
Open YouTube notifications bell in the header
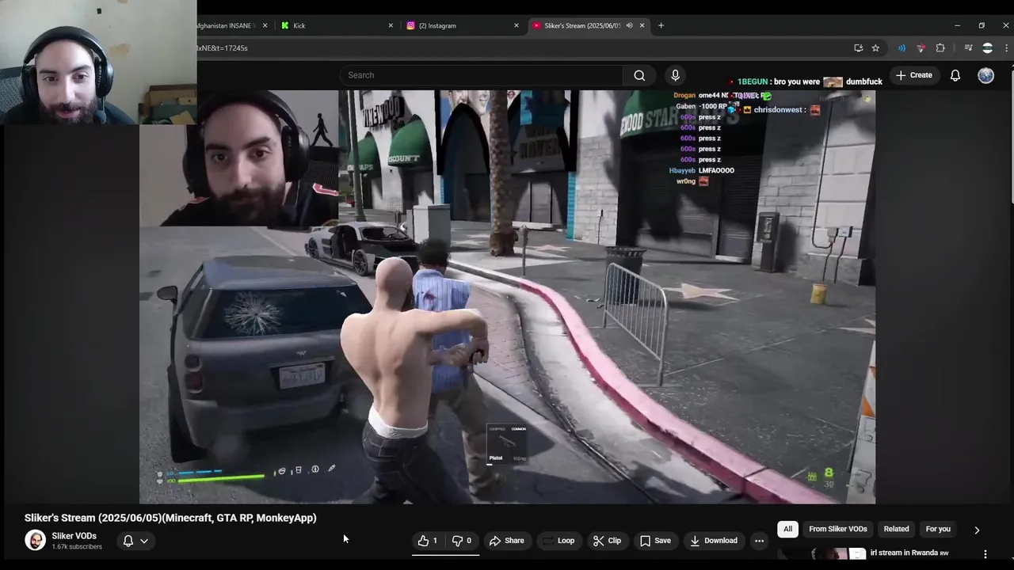pyautogui.click(x=955, y=75)
